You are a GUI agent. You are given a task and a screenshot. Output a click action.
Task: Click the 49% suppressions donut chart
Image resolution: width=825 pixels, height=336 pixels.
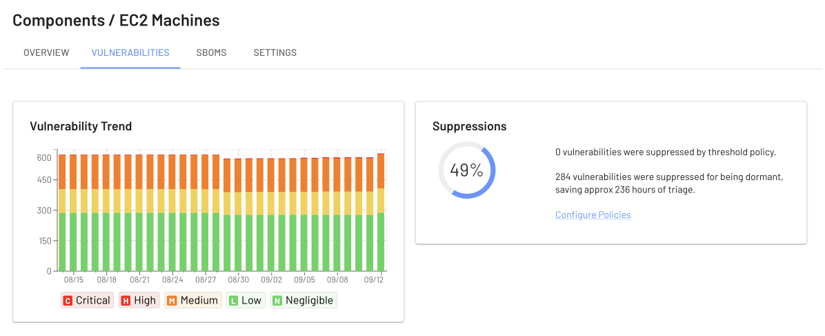click(x=467, y=170)
